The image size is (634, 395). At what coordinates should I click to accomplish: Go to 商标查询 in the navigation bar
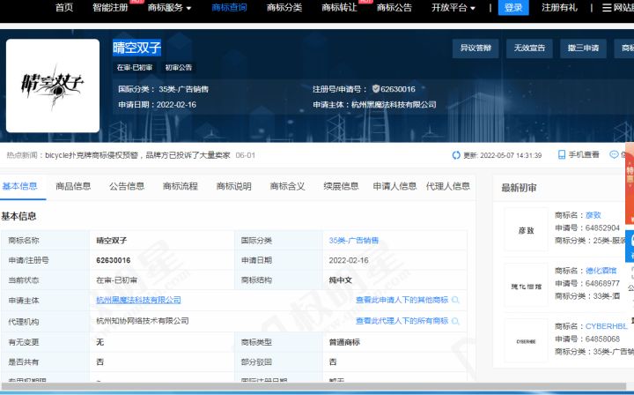click(x=229, y=7)
